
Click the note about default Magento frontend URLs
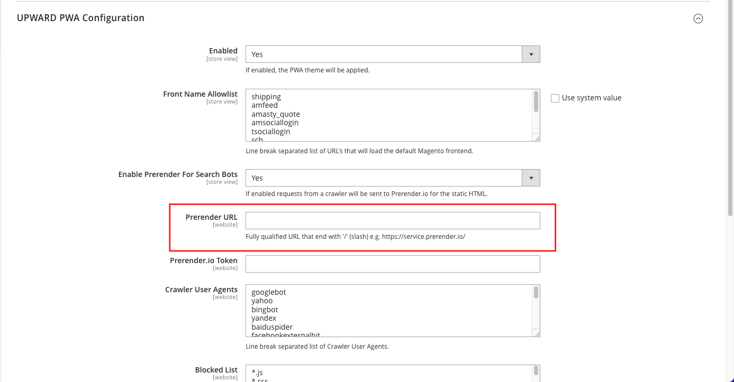[359, 151]
